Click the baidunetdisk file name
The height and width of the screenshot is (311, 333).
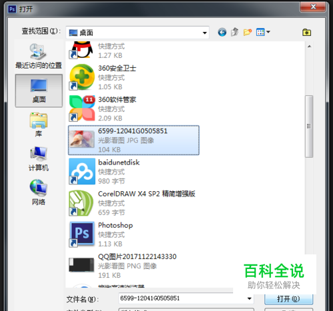point(119,162)
